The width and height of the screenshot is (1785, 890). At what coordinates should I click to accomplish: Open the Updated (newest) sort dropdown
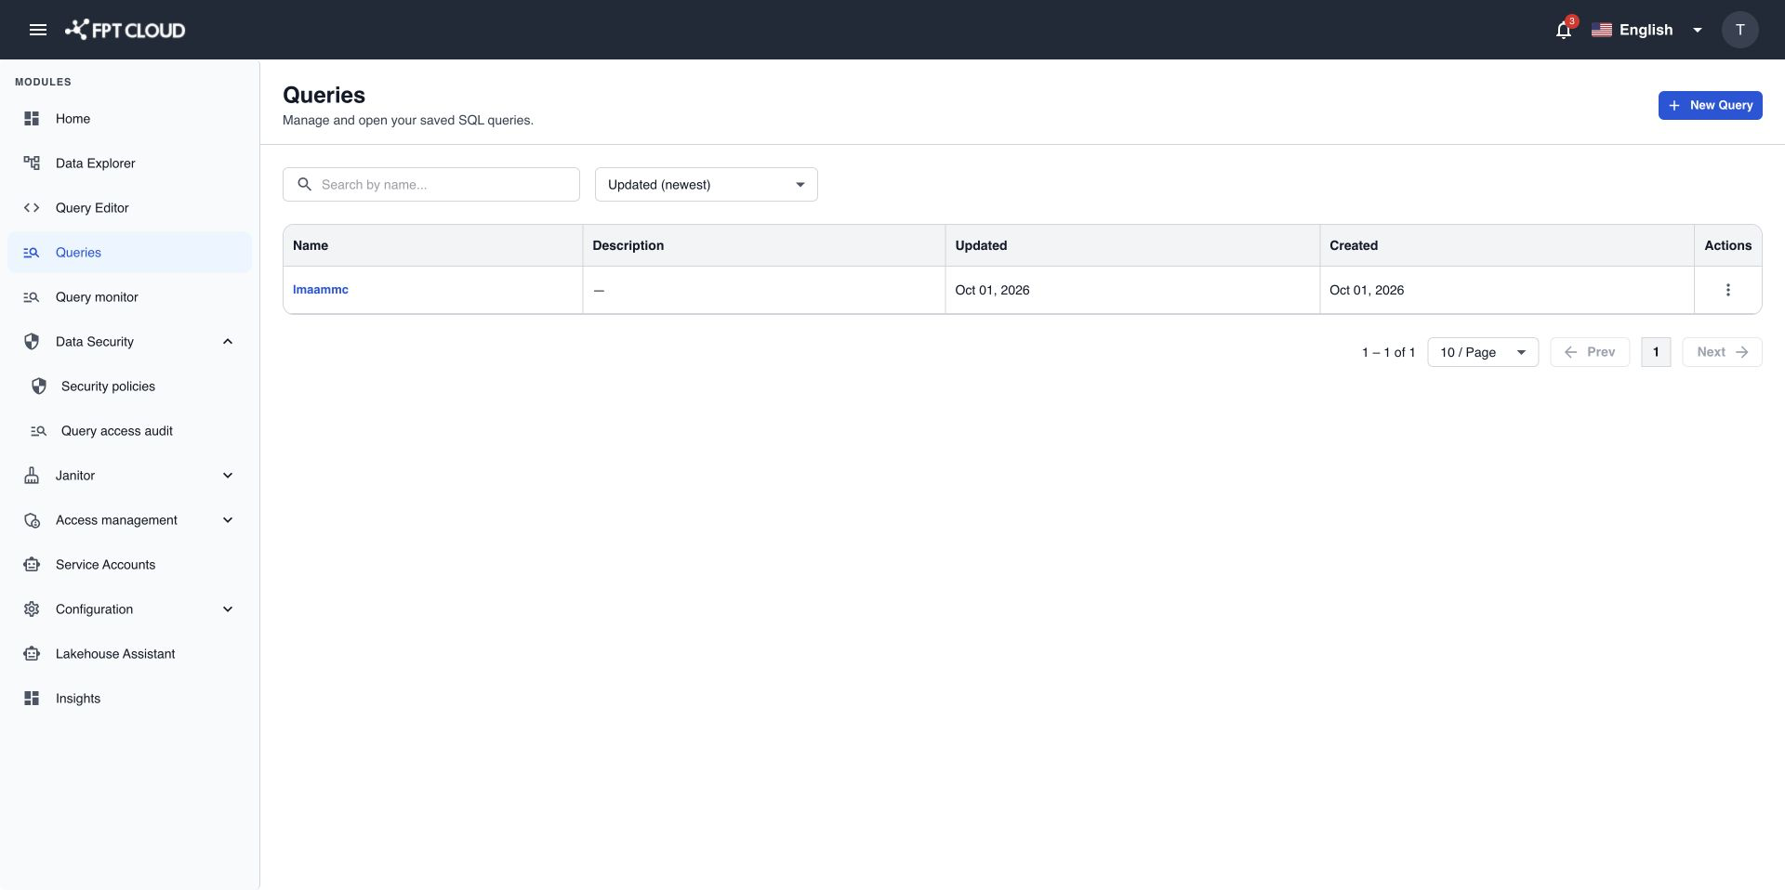(706, 184)
